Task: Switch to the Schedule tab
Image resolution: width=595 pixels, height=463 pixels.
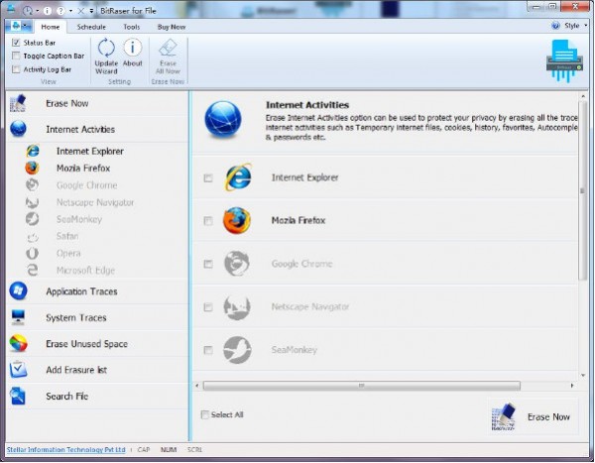Action: 91,27
